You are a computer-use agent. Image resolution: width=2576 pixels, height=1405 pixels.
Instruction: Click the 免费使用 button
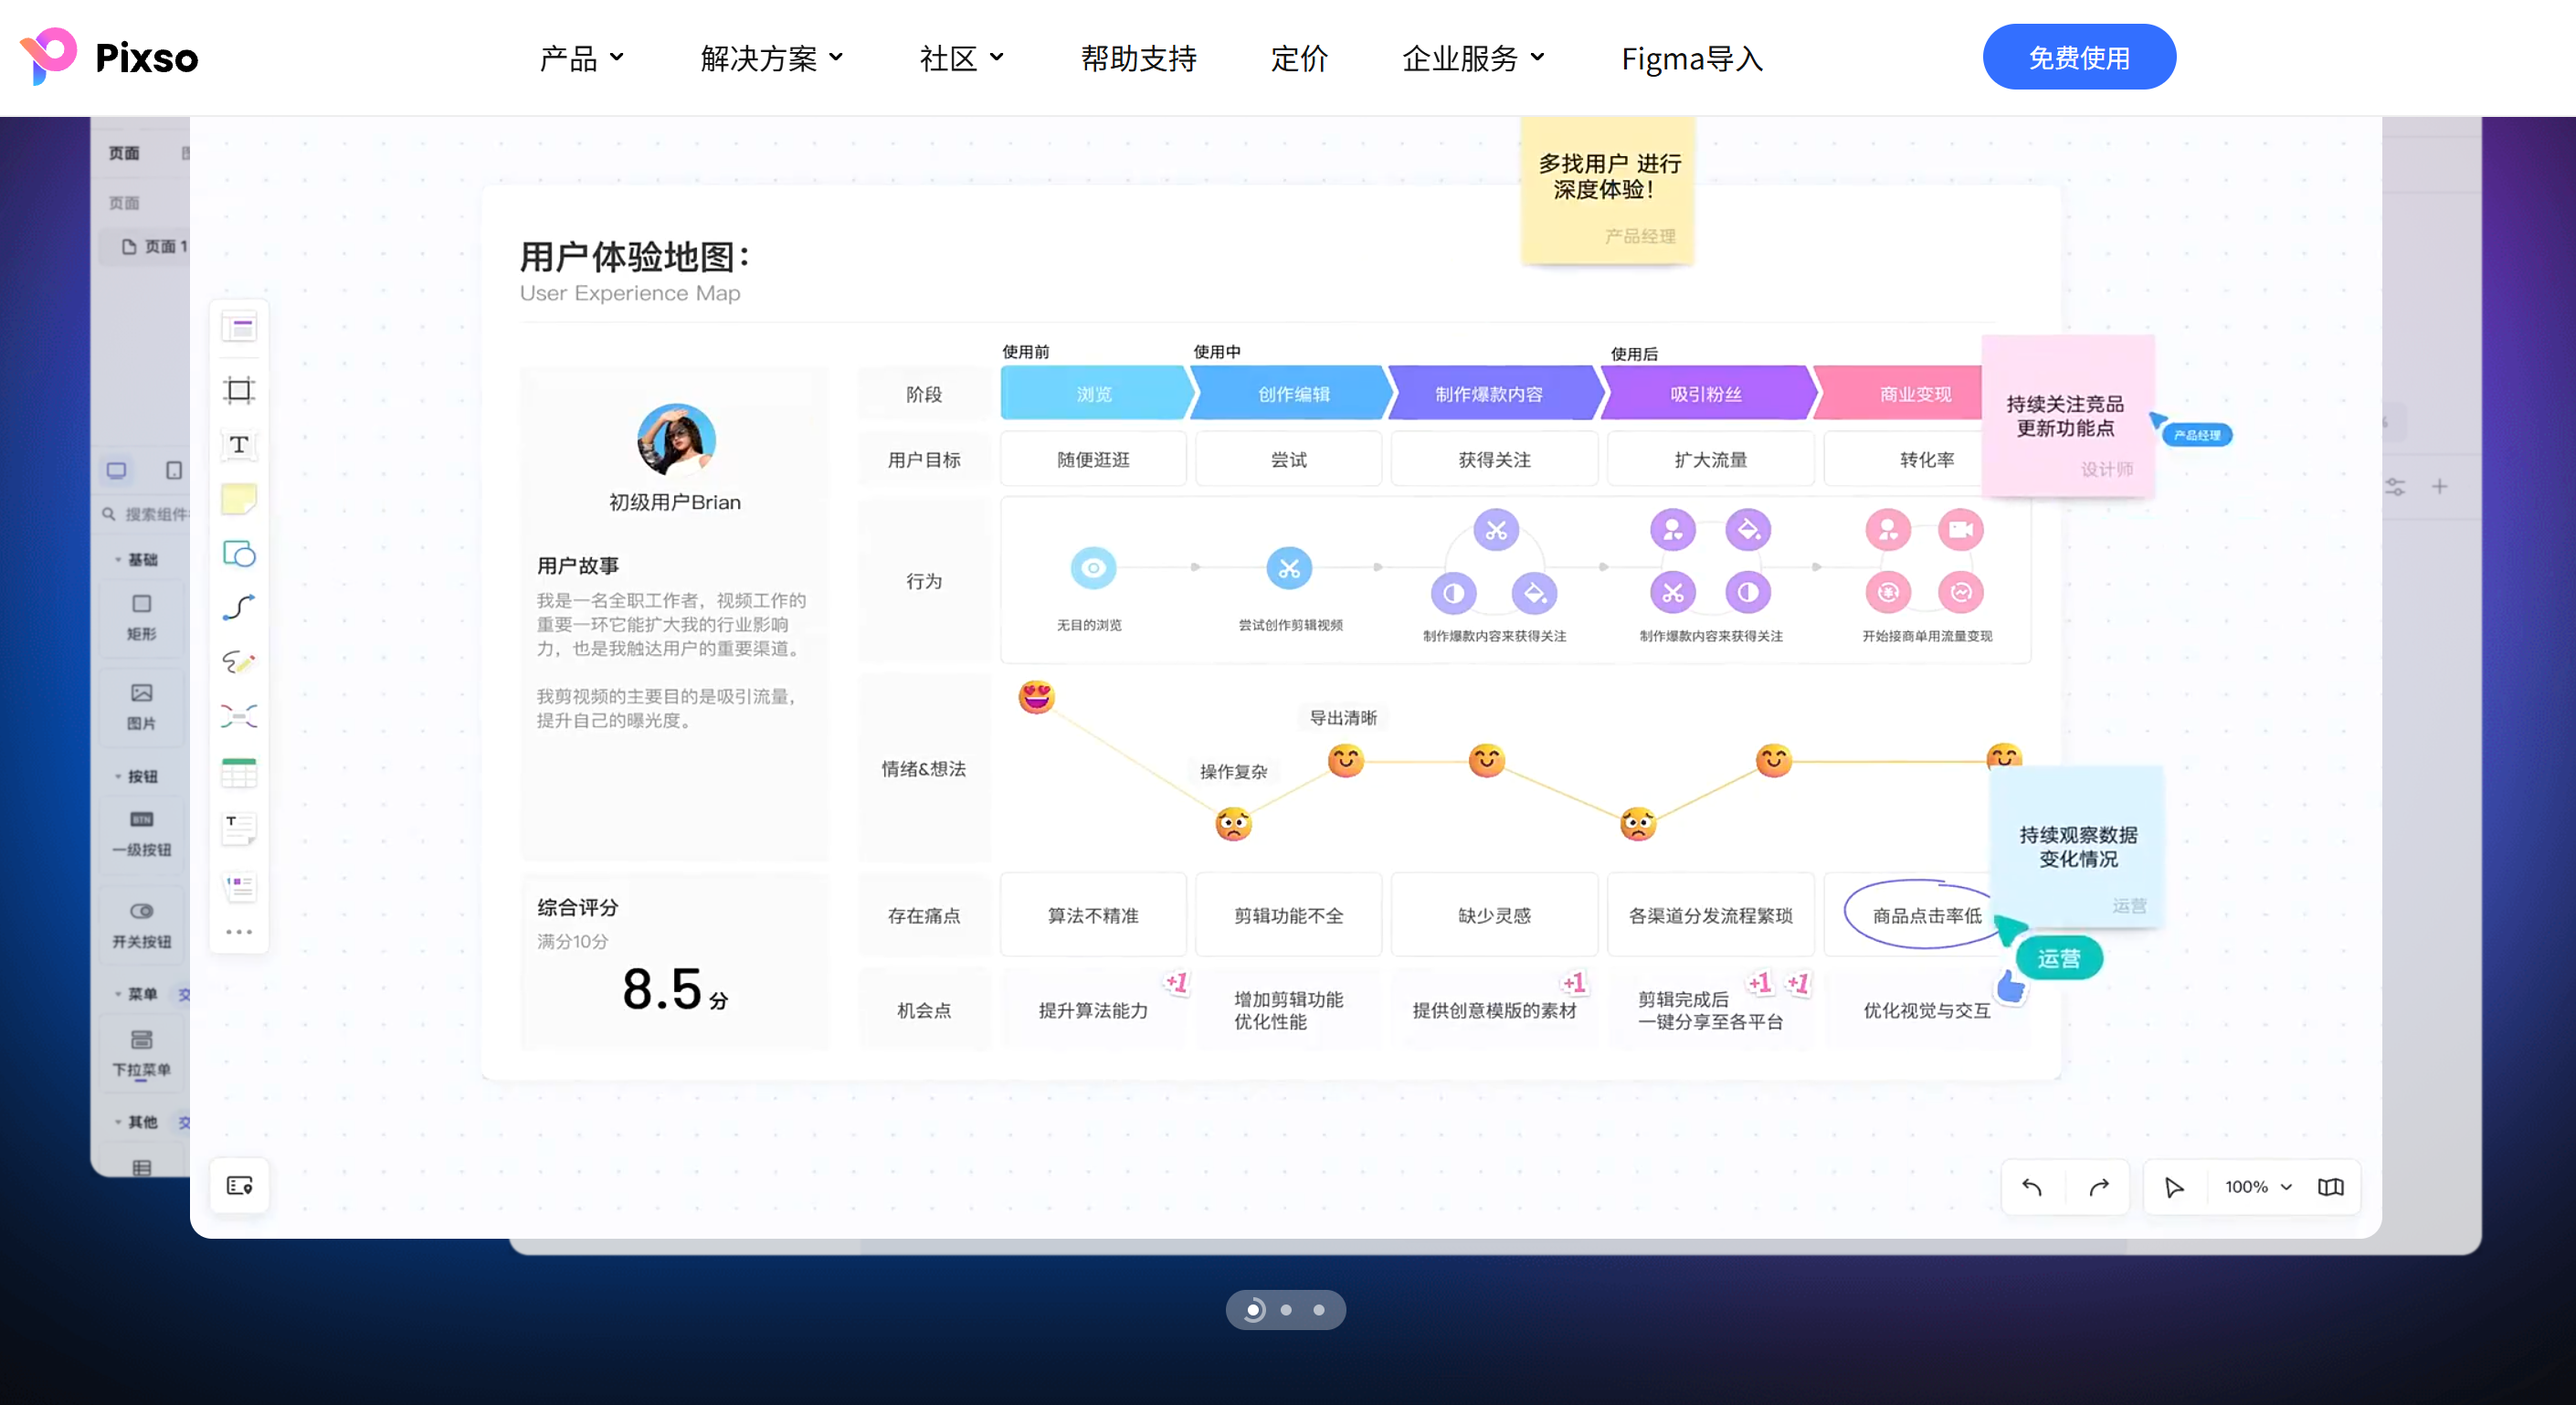(x=2079, y=56)
